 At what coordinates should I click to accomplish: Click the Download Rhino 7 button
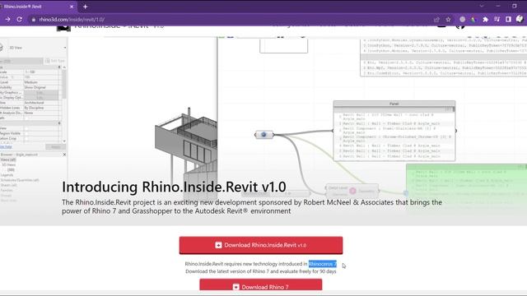[261, 285]
